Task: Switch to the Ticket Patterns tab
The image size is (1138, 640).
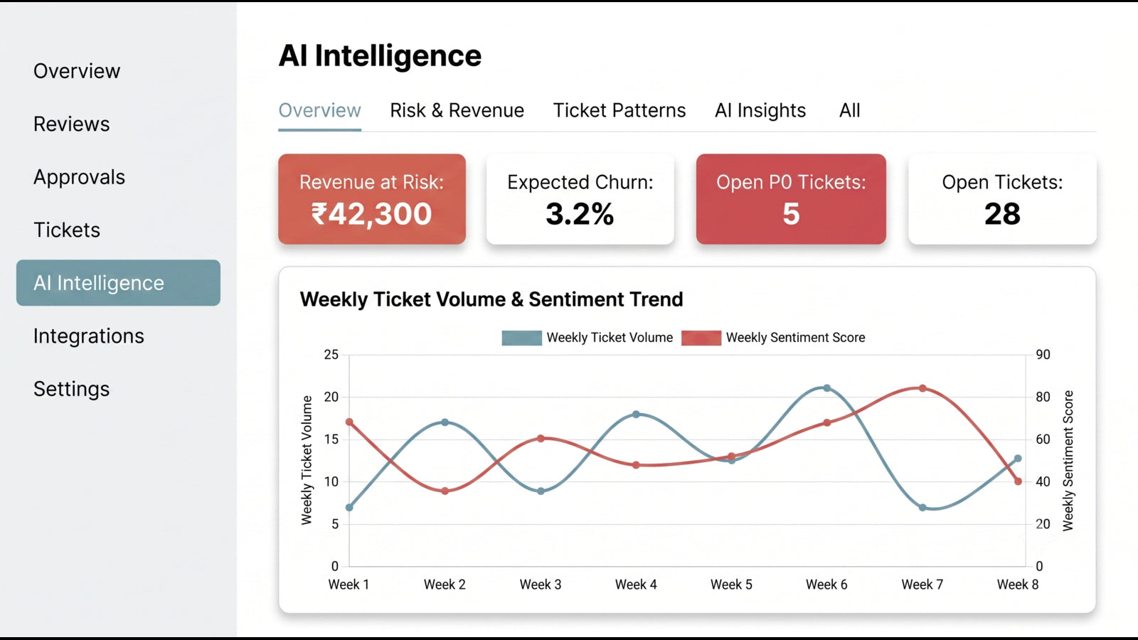Action: click(619, 111)
